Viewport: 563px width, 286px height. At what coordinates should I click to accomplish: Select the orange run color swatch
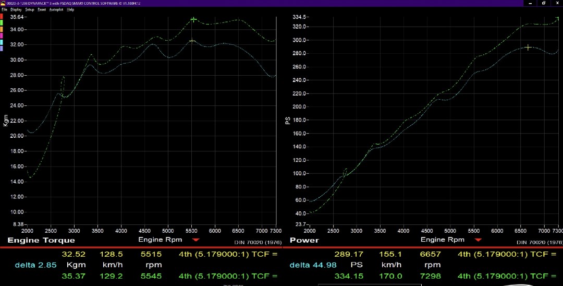point(2,29)
